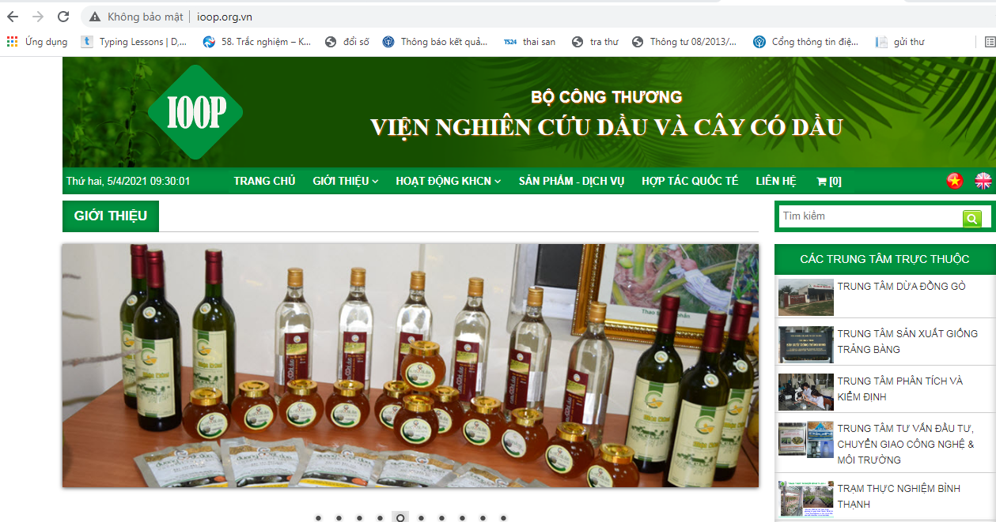Screen dimensions: 996x522
Task: Go to the TRANG CHỦ menu item
Action: click(264, 181)
